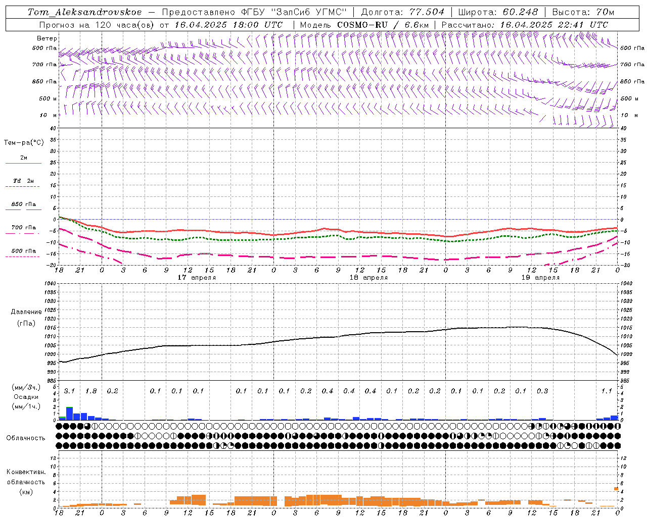647x517 pixels.
Task: Click the (км) convective cloud units label
Action: pos(26,492)
